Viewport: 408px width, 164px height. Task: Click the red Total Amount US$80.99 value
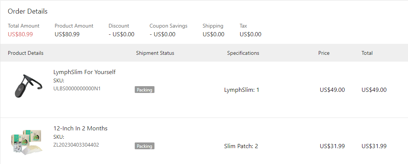point(20,34)
